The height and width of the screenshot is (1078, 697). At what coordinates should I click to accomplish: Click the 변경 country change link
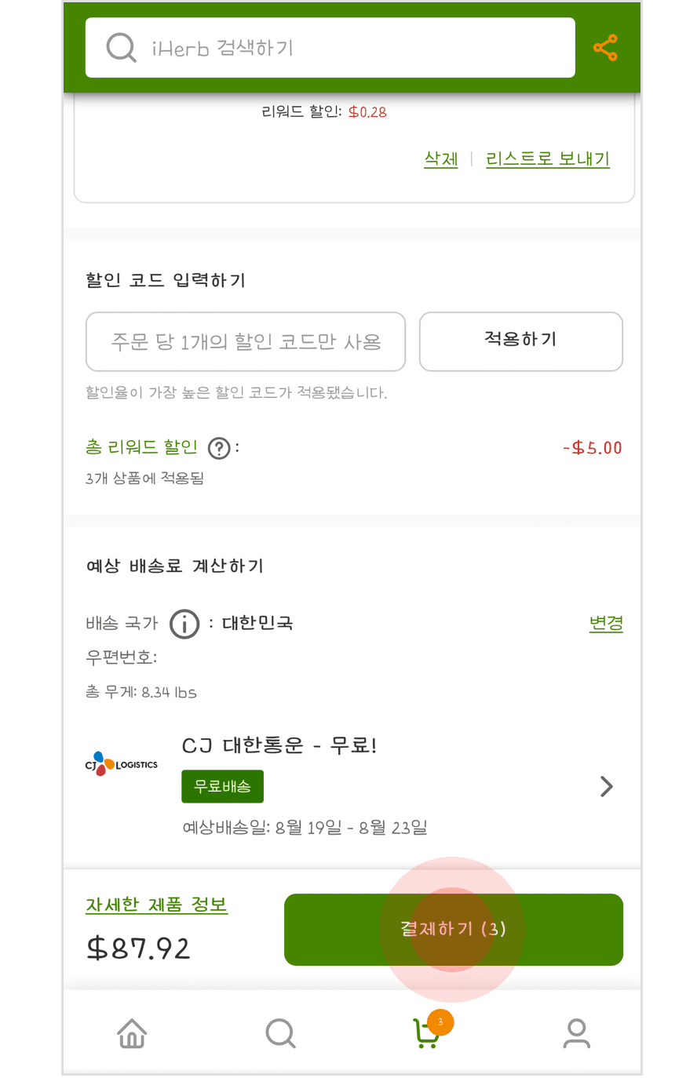606,623
